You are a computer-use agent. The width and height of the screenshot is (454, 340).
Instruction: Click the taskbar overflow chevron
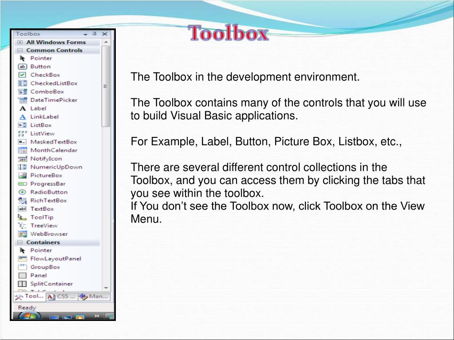[x=97, y=316]
